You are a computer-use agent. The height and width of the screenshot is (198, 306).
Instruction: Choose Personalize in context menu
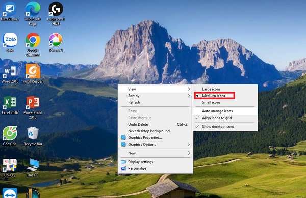tap(156, 168)
